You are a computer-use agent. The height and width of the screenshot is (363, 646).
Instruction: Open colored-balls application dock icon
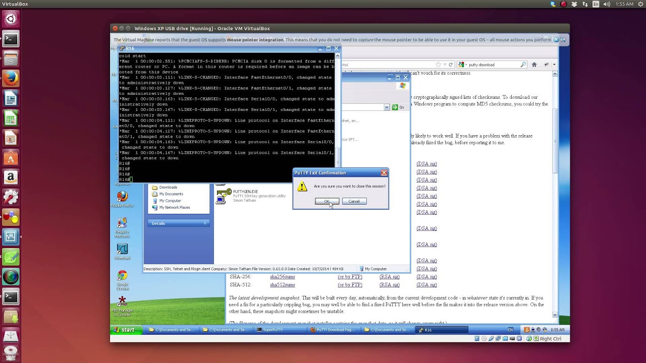11,217
